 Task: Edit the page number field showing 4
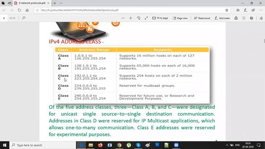[4, 18]
